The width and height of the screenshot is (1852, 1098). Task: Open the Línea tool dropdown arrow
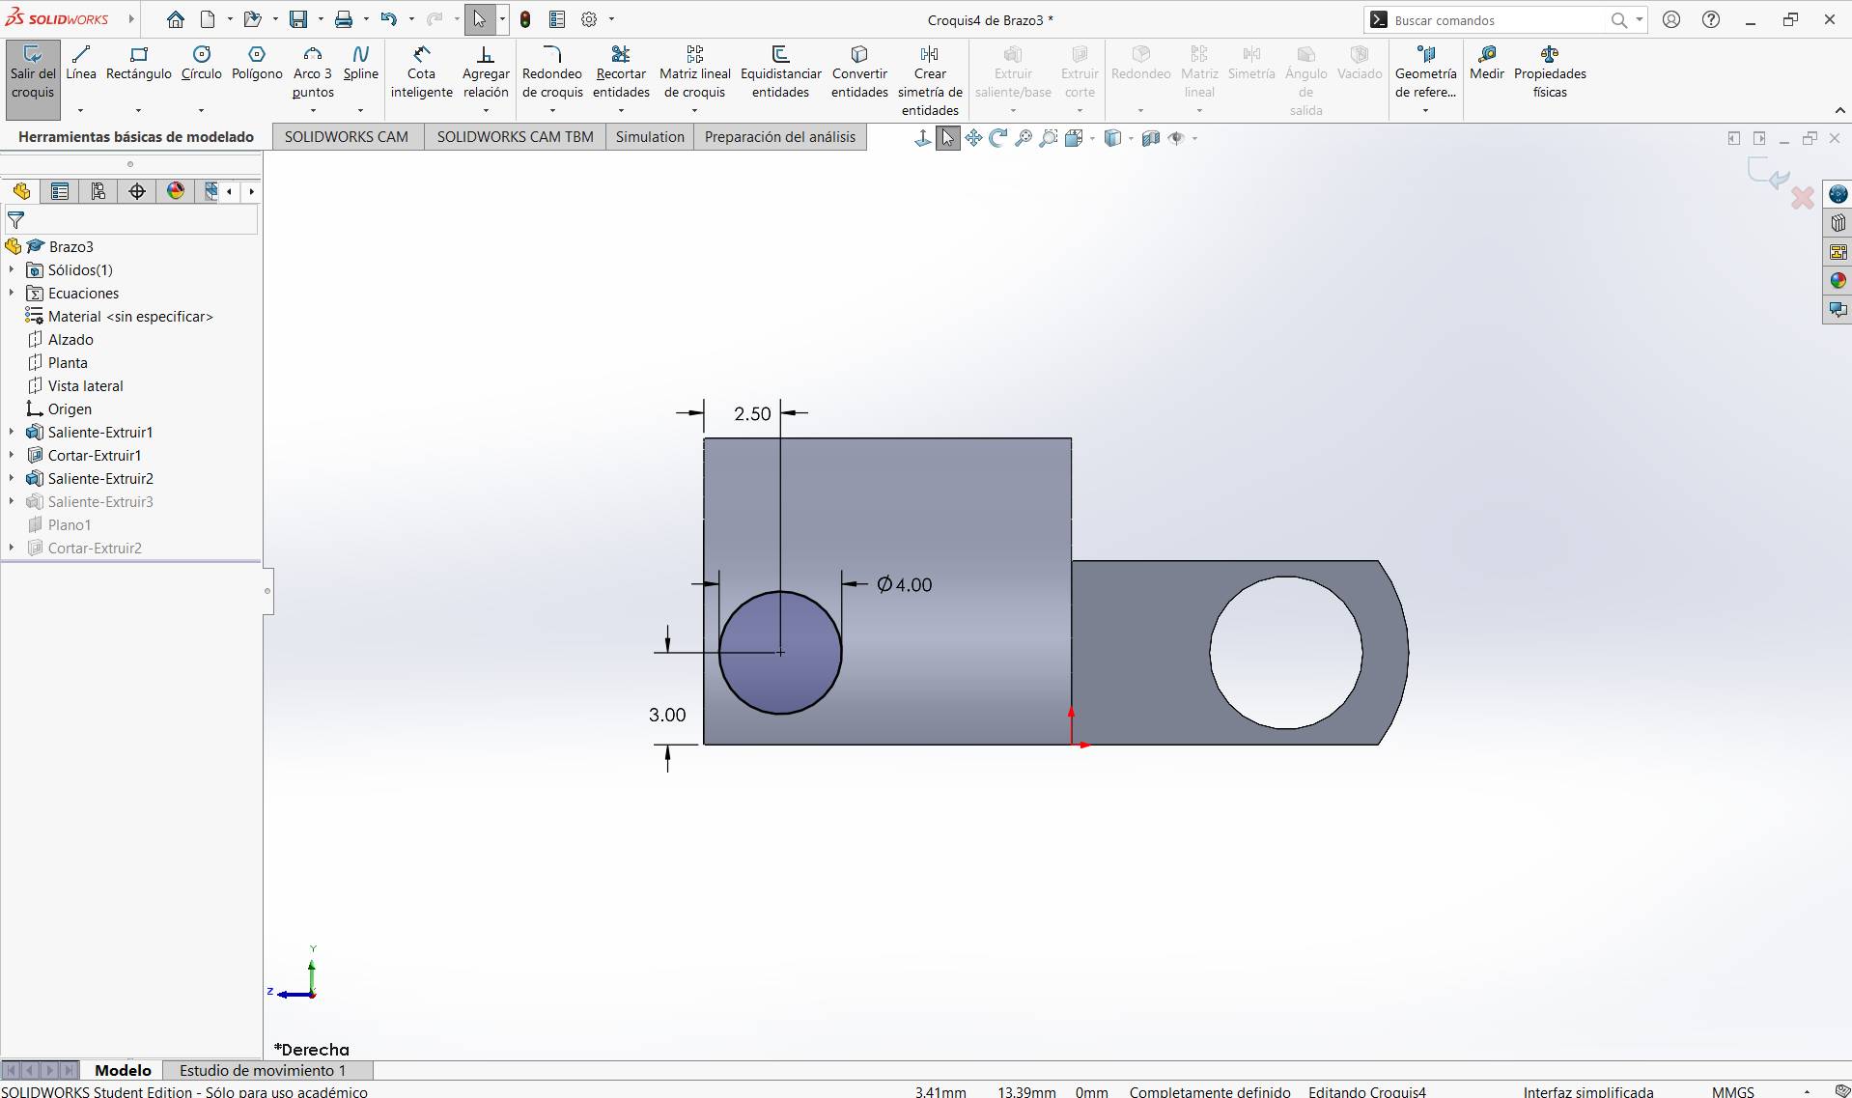(x=81, y=110)
